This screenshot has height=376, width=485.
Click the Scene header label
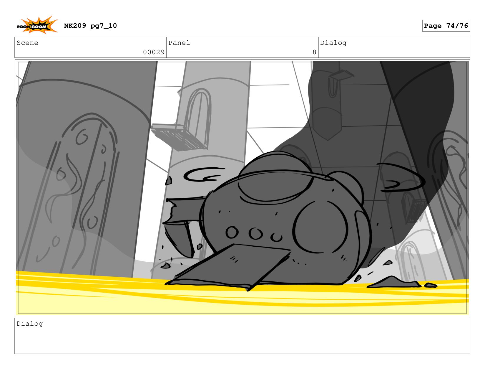pyautogui.click(x=27, y=43)
